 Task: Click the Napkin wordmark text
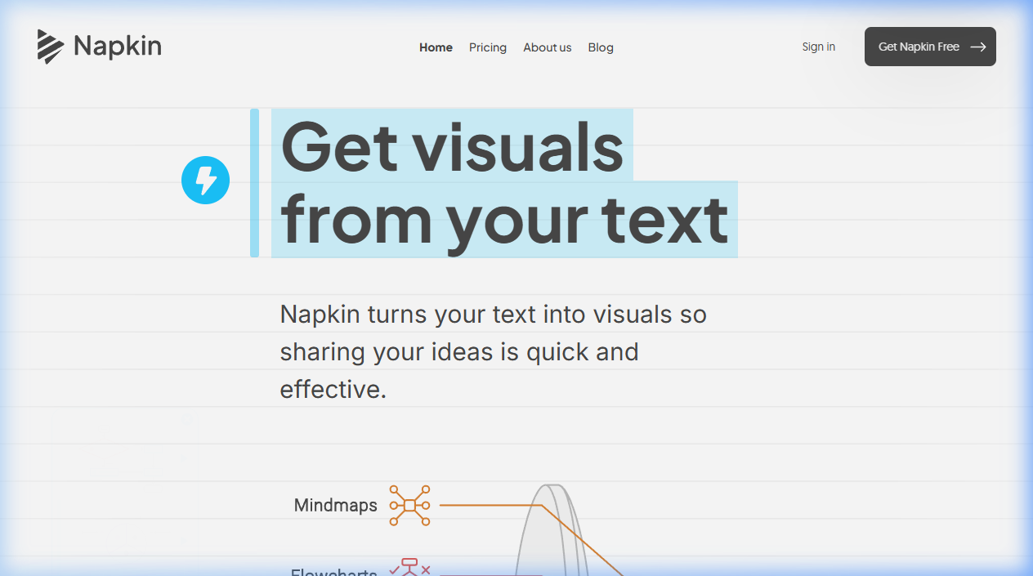coord(118,47)
